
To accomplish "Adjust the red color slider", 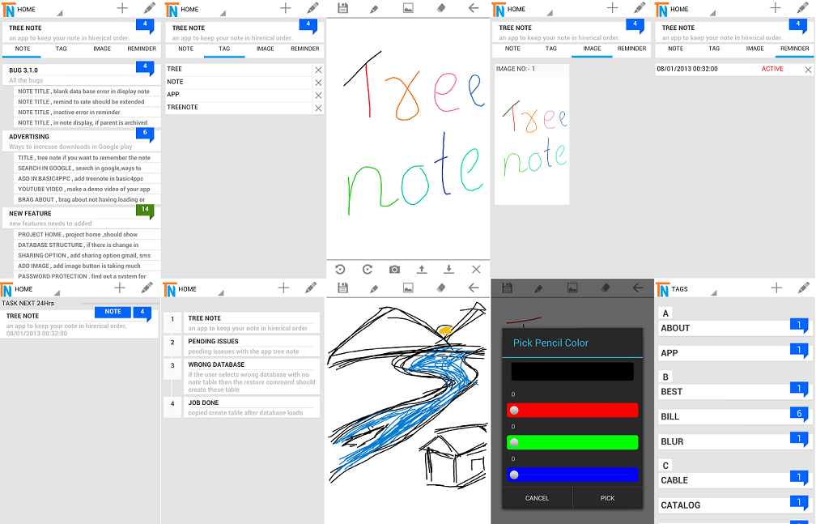I will pos(572,410).
